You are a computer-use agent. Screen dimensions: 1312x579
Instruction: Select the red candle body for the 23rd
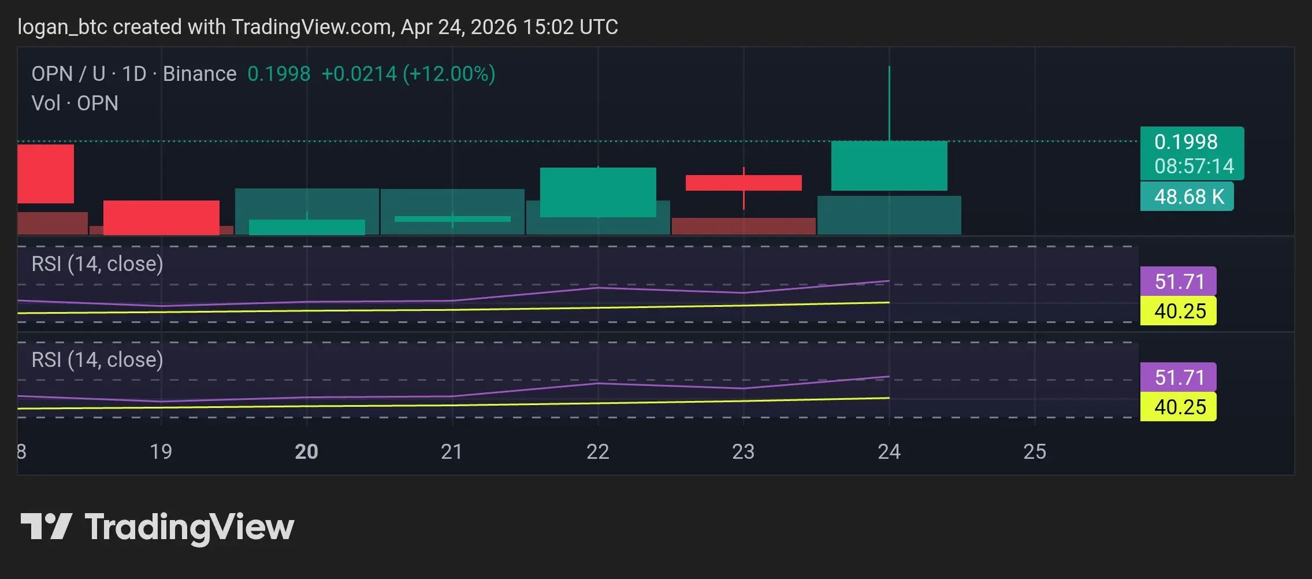(x=744, y=183)
